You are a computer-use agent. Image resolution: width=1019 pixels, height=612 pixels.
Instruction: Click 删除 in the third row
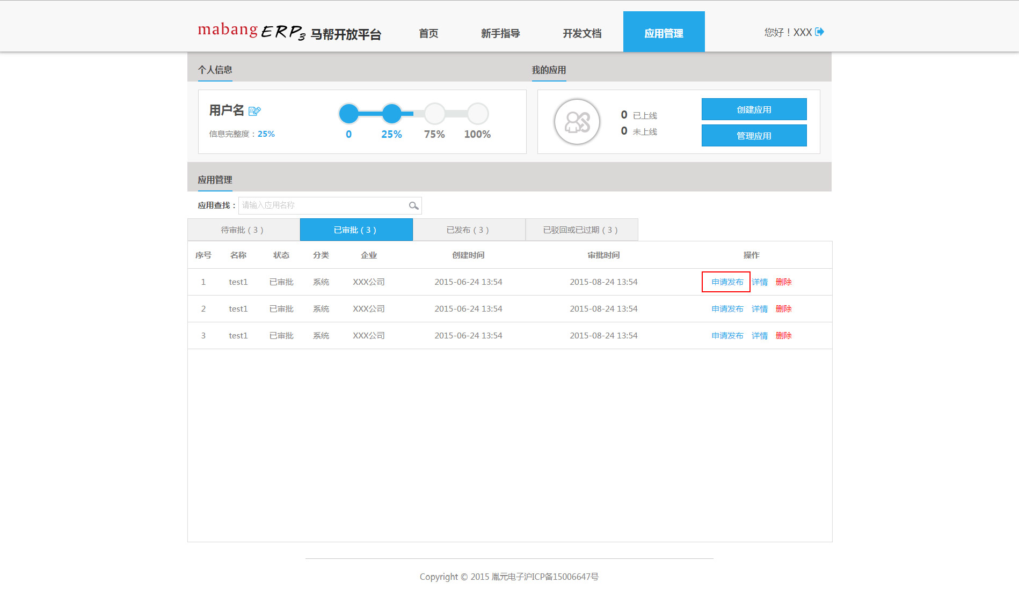783,336
